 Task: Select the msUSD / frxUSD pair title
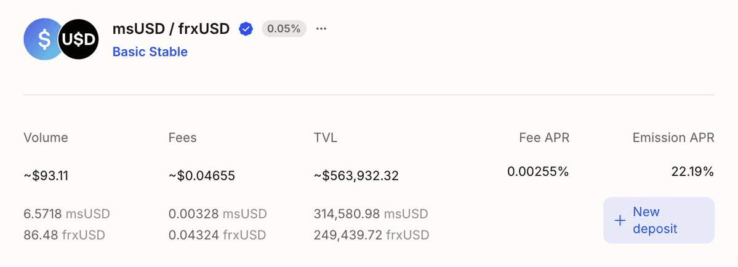171,29
